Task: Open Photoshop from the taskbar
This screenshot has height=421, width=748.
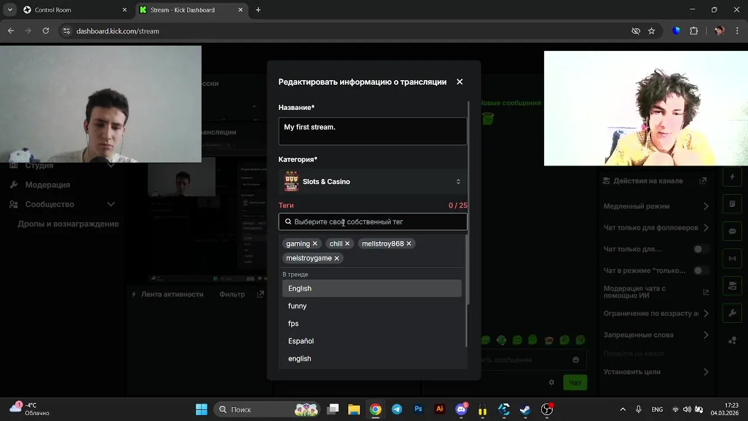Action: pyautogui.click(x=418, y=409)
